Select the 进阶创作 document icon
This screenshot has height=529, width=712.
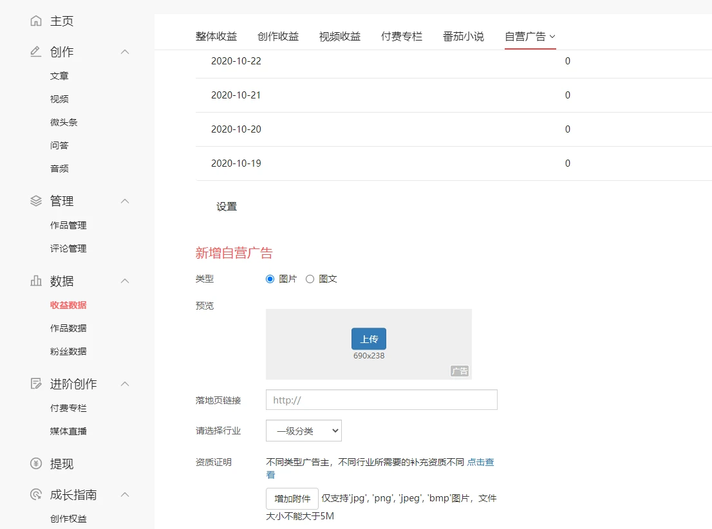35,384
